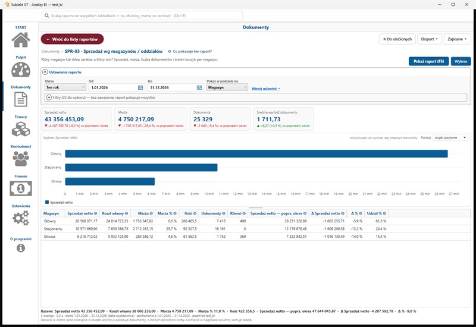Click cell value 26 568 071,17
476x327 pixels.
click(86, 221)
